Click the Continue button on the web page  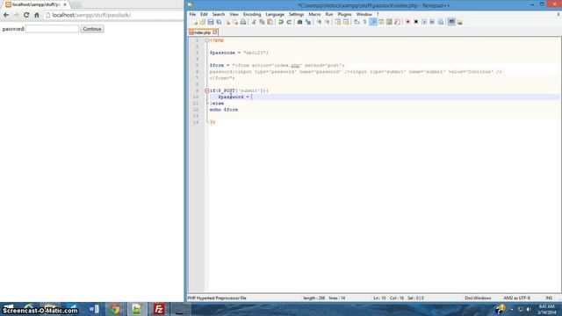pyautogui.click(x=92, y=29)
